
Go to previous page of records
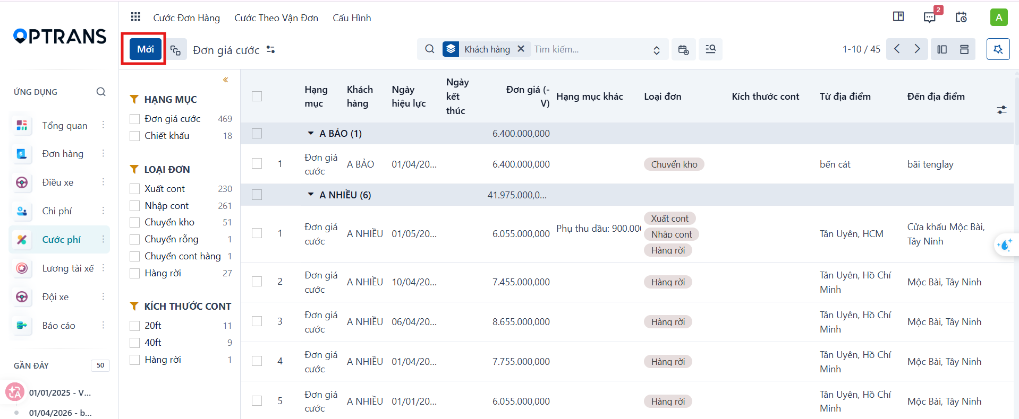897,49
